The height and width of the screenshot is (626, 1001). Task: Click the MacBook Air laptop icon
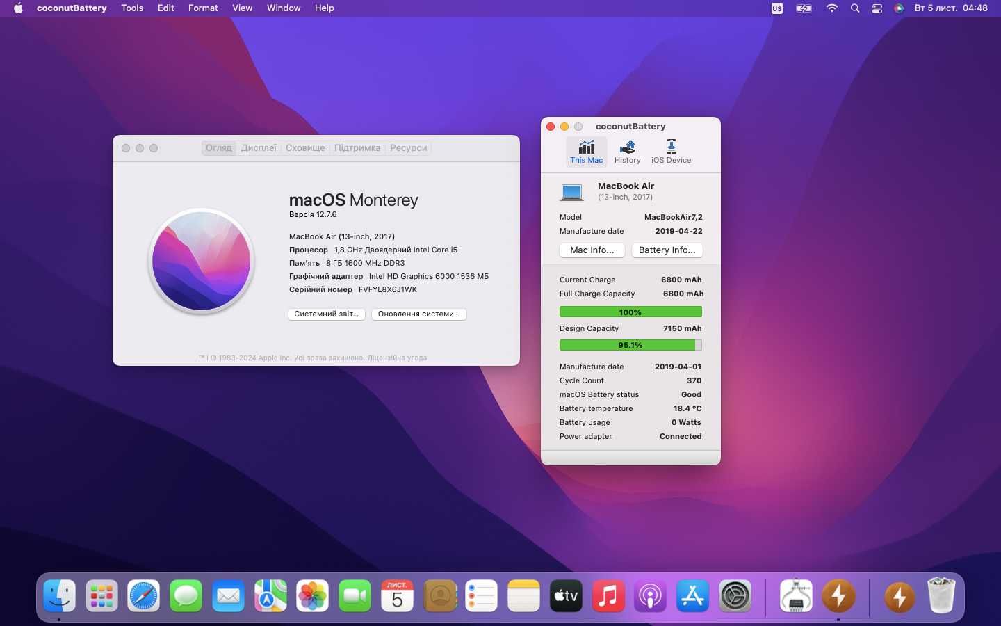[572, 191]
